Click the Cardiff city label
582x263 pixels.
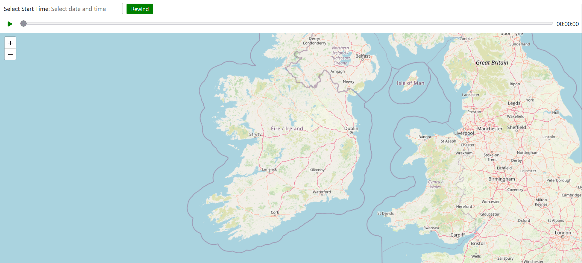[x=458, y=235]
